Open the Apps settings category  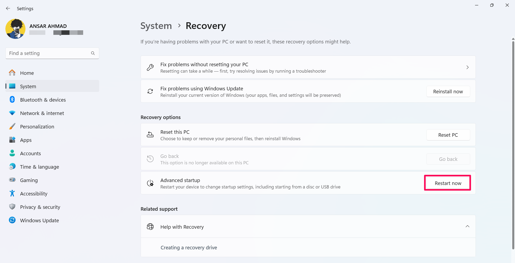point(52,140)
